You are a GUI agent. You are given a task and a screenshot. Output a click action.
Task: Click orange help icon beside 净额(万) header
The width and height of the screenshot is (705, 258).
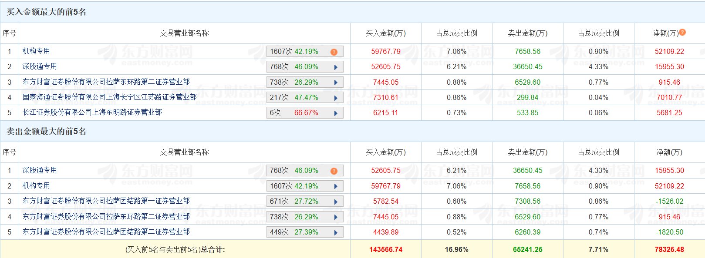click(x=682, y=32)
